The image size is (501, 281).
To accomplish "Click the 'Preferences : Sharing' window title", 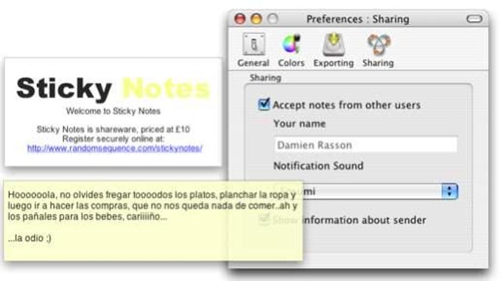I will click(x=357, y=19).
